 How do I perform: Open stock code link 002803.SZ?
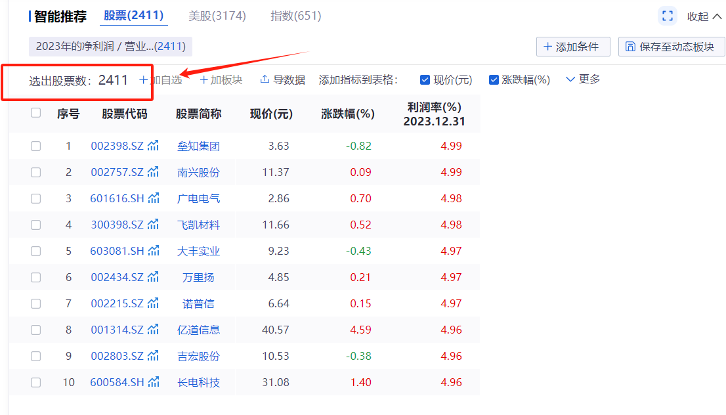[x=117, y=356]
